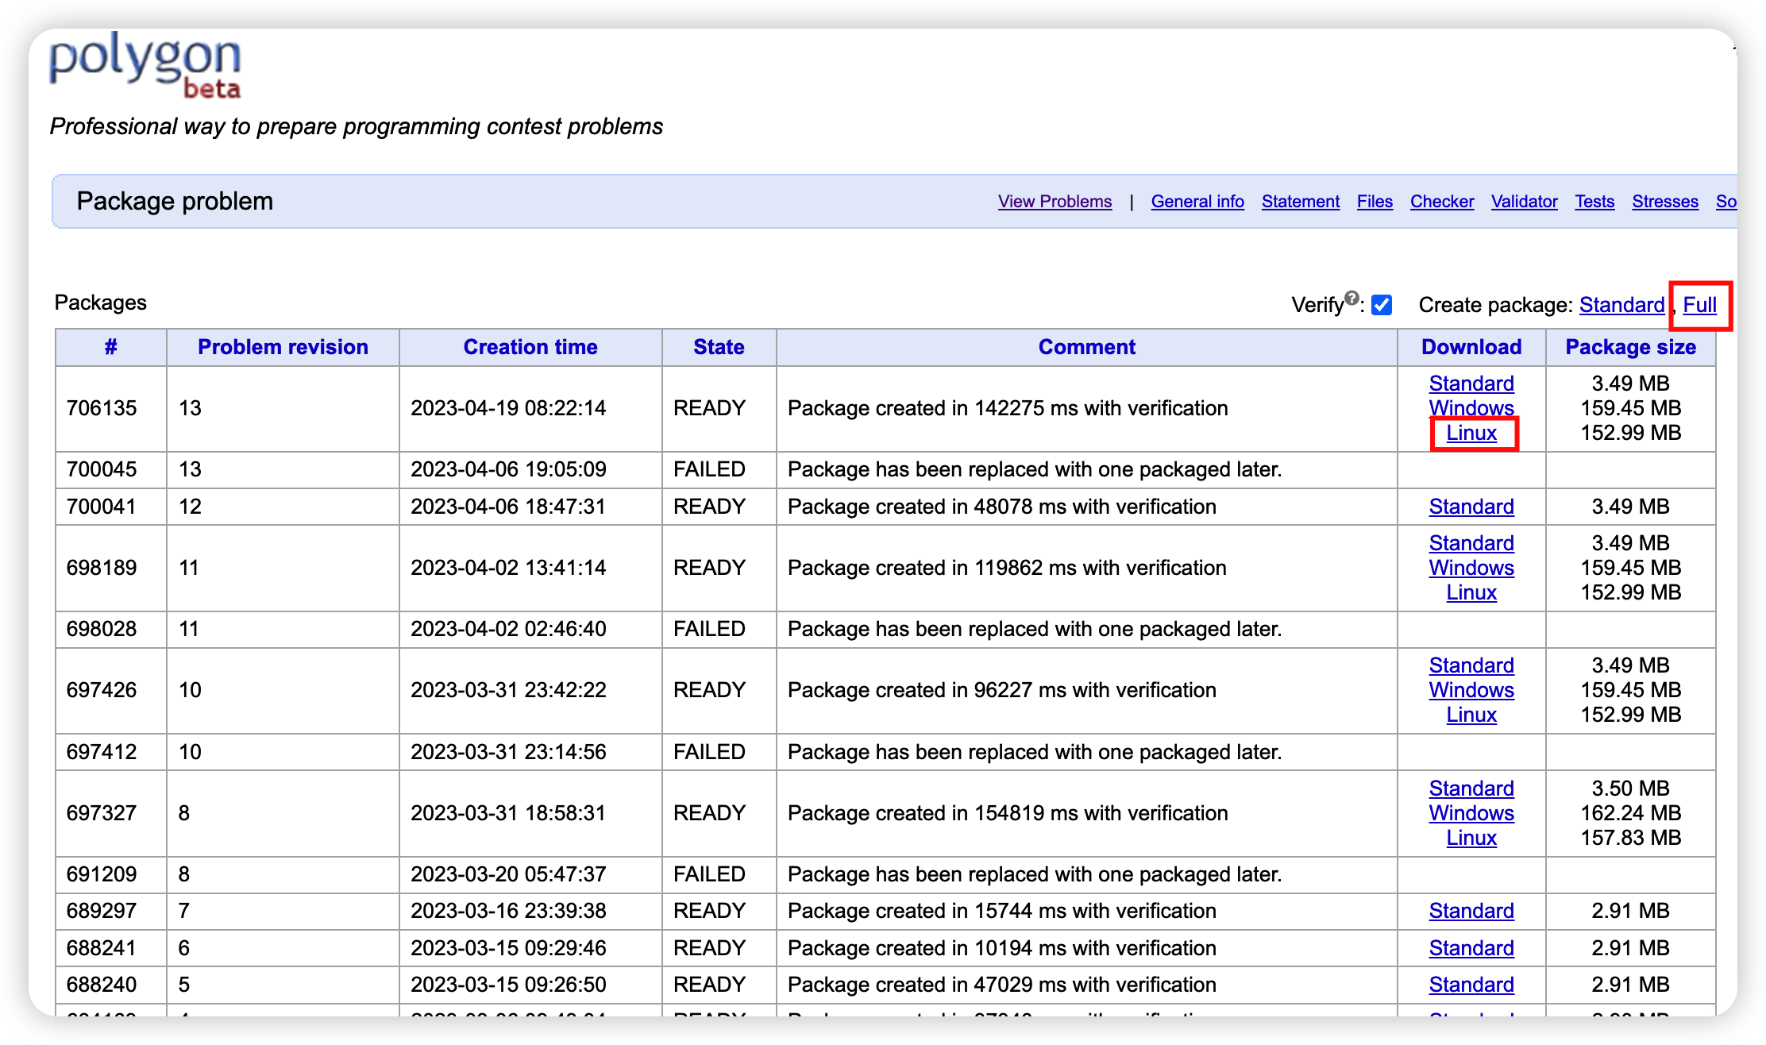Create a Full package
Viewport: 1766px width, 1045px height.
(1699, 305)
